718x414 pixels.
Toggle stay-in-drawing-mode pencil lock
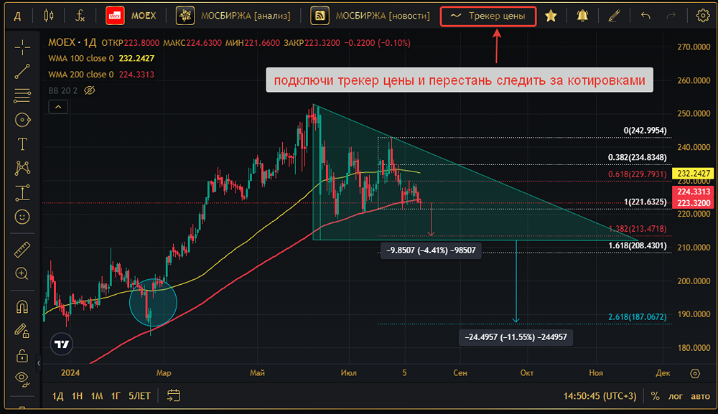(x=22, y=331)
